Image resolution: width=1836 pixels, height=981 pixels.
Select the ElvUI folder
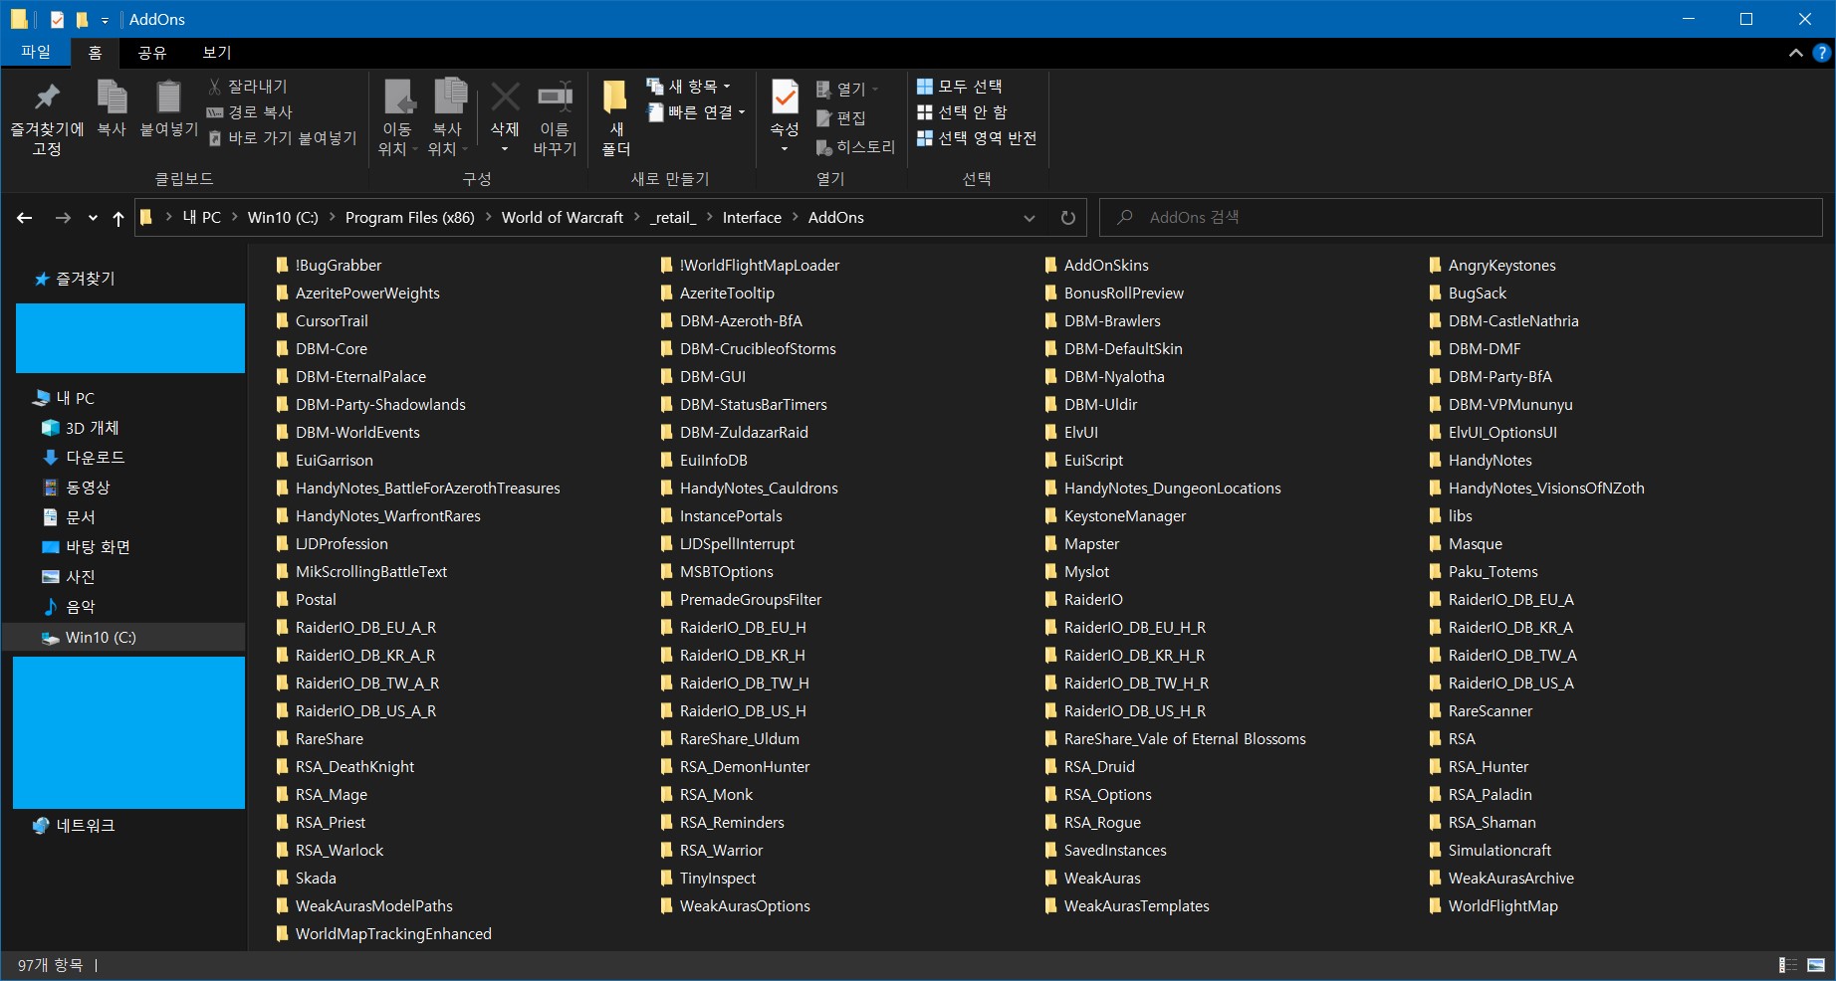tap(1071, 433)
